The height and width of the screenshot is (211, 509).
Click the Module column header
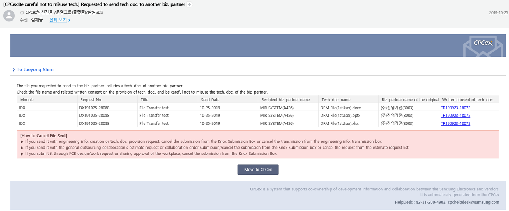[27, 100]
